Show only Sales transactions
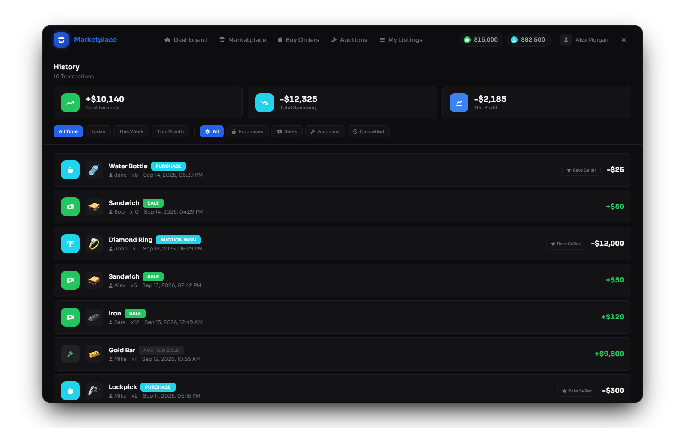 [287, 131]
